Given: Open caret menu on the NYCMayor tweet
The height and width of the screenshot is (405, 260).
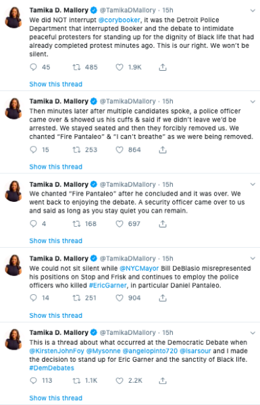Looking at the screenshot, I should coord(253,259).
